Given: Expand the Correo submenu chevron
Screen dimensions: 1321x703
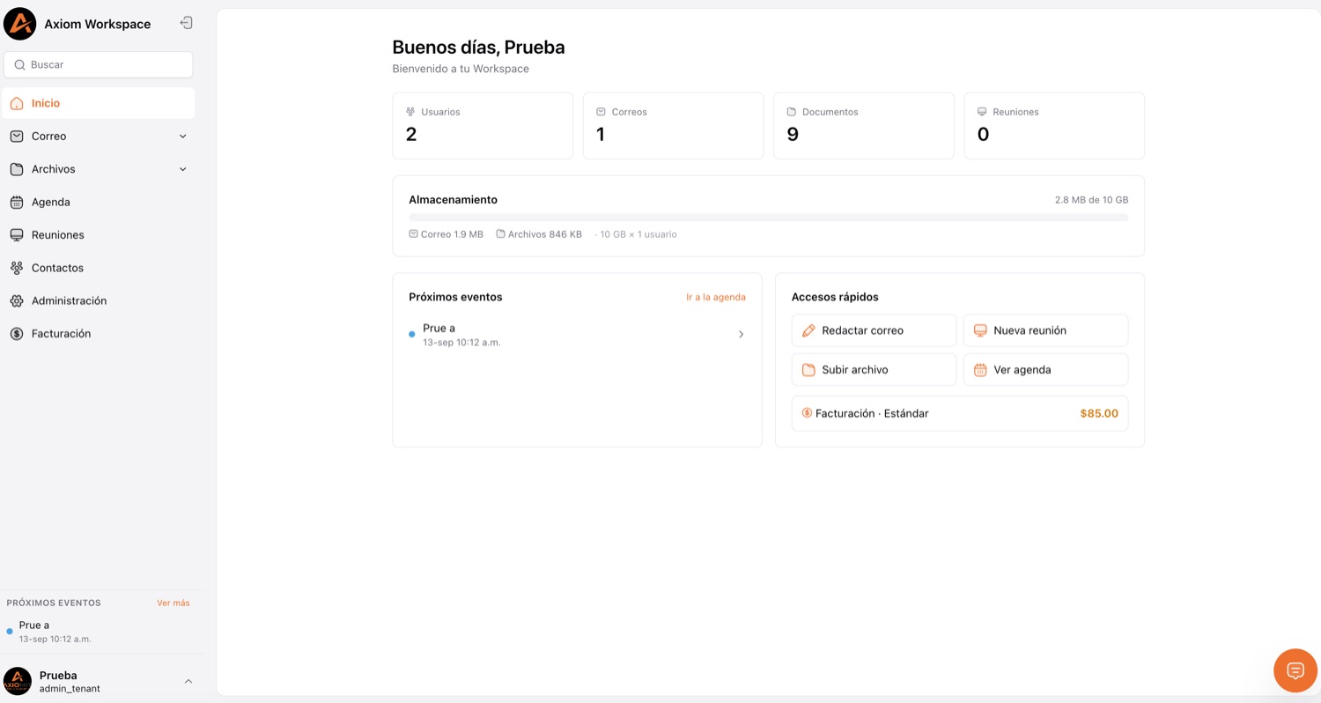Looking at the screenshot, I should [183, 137].
